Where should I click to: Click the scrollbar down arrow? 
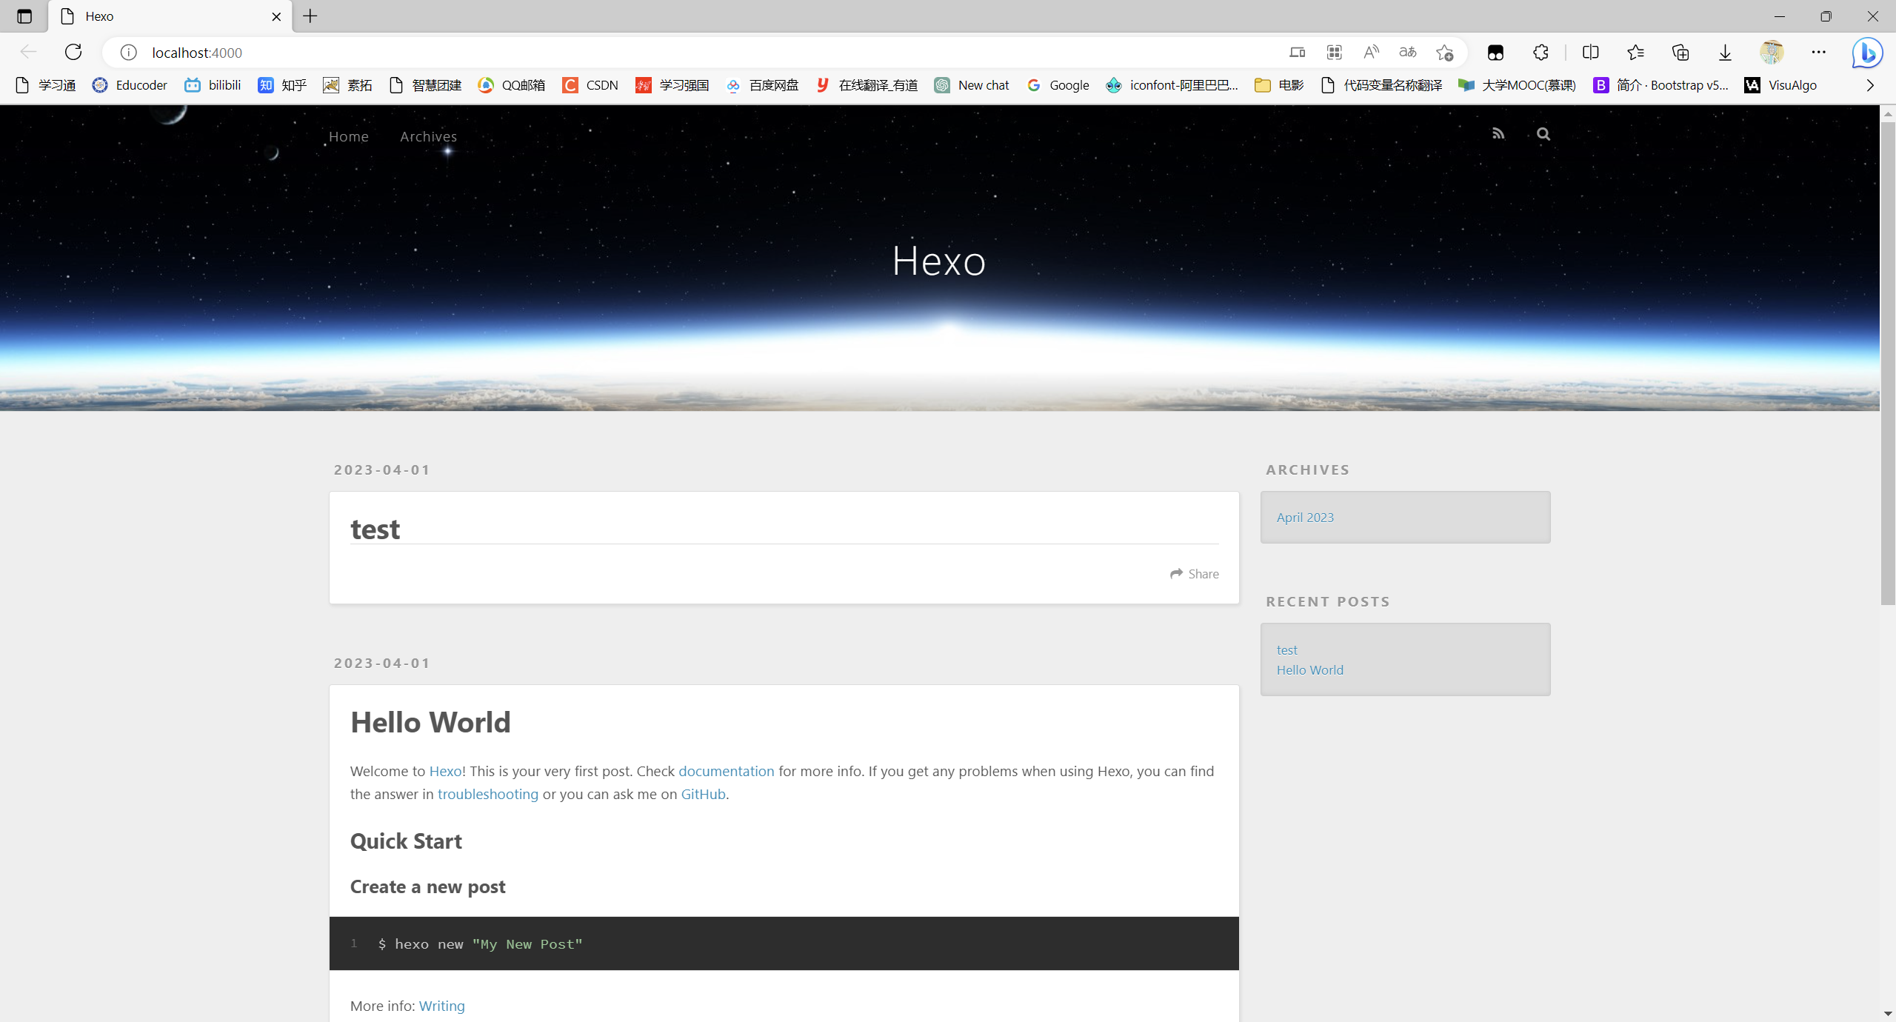[x=1888, y=1013]
